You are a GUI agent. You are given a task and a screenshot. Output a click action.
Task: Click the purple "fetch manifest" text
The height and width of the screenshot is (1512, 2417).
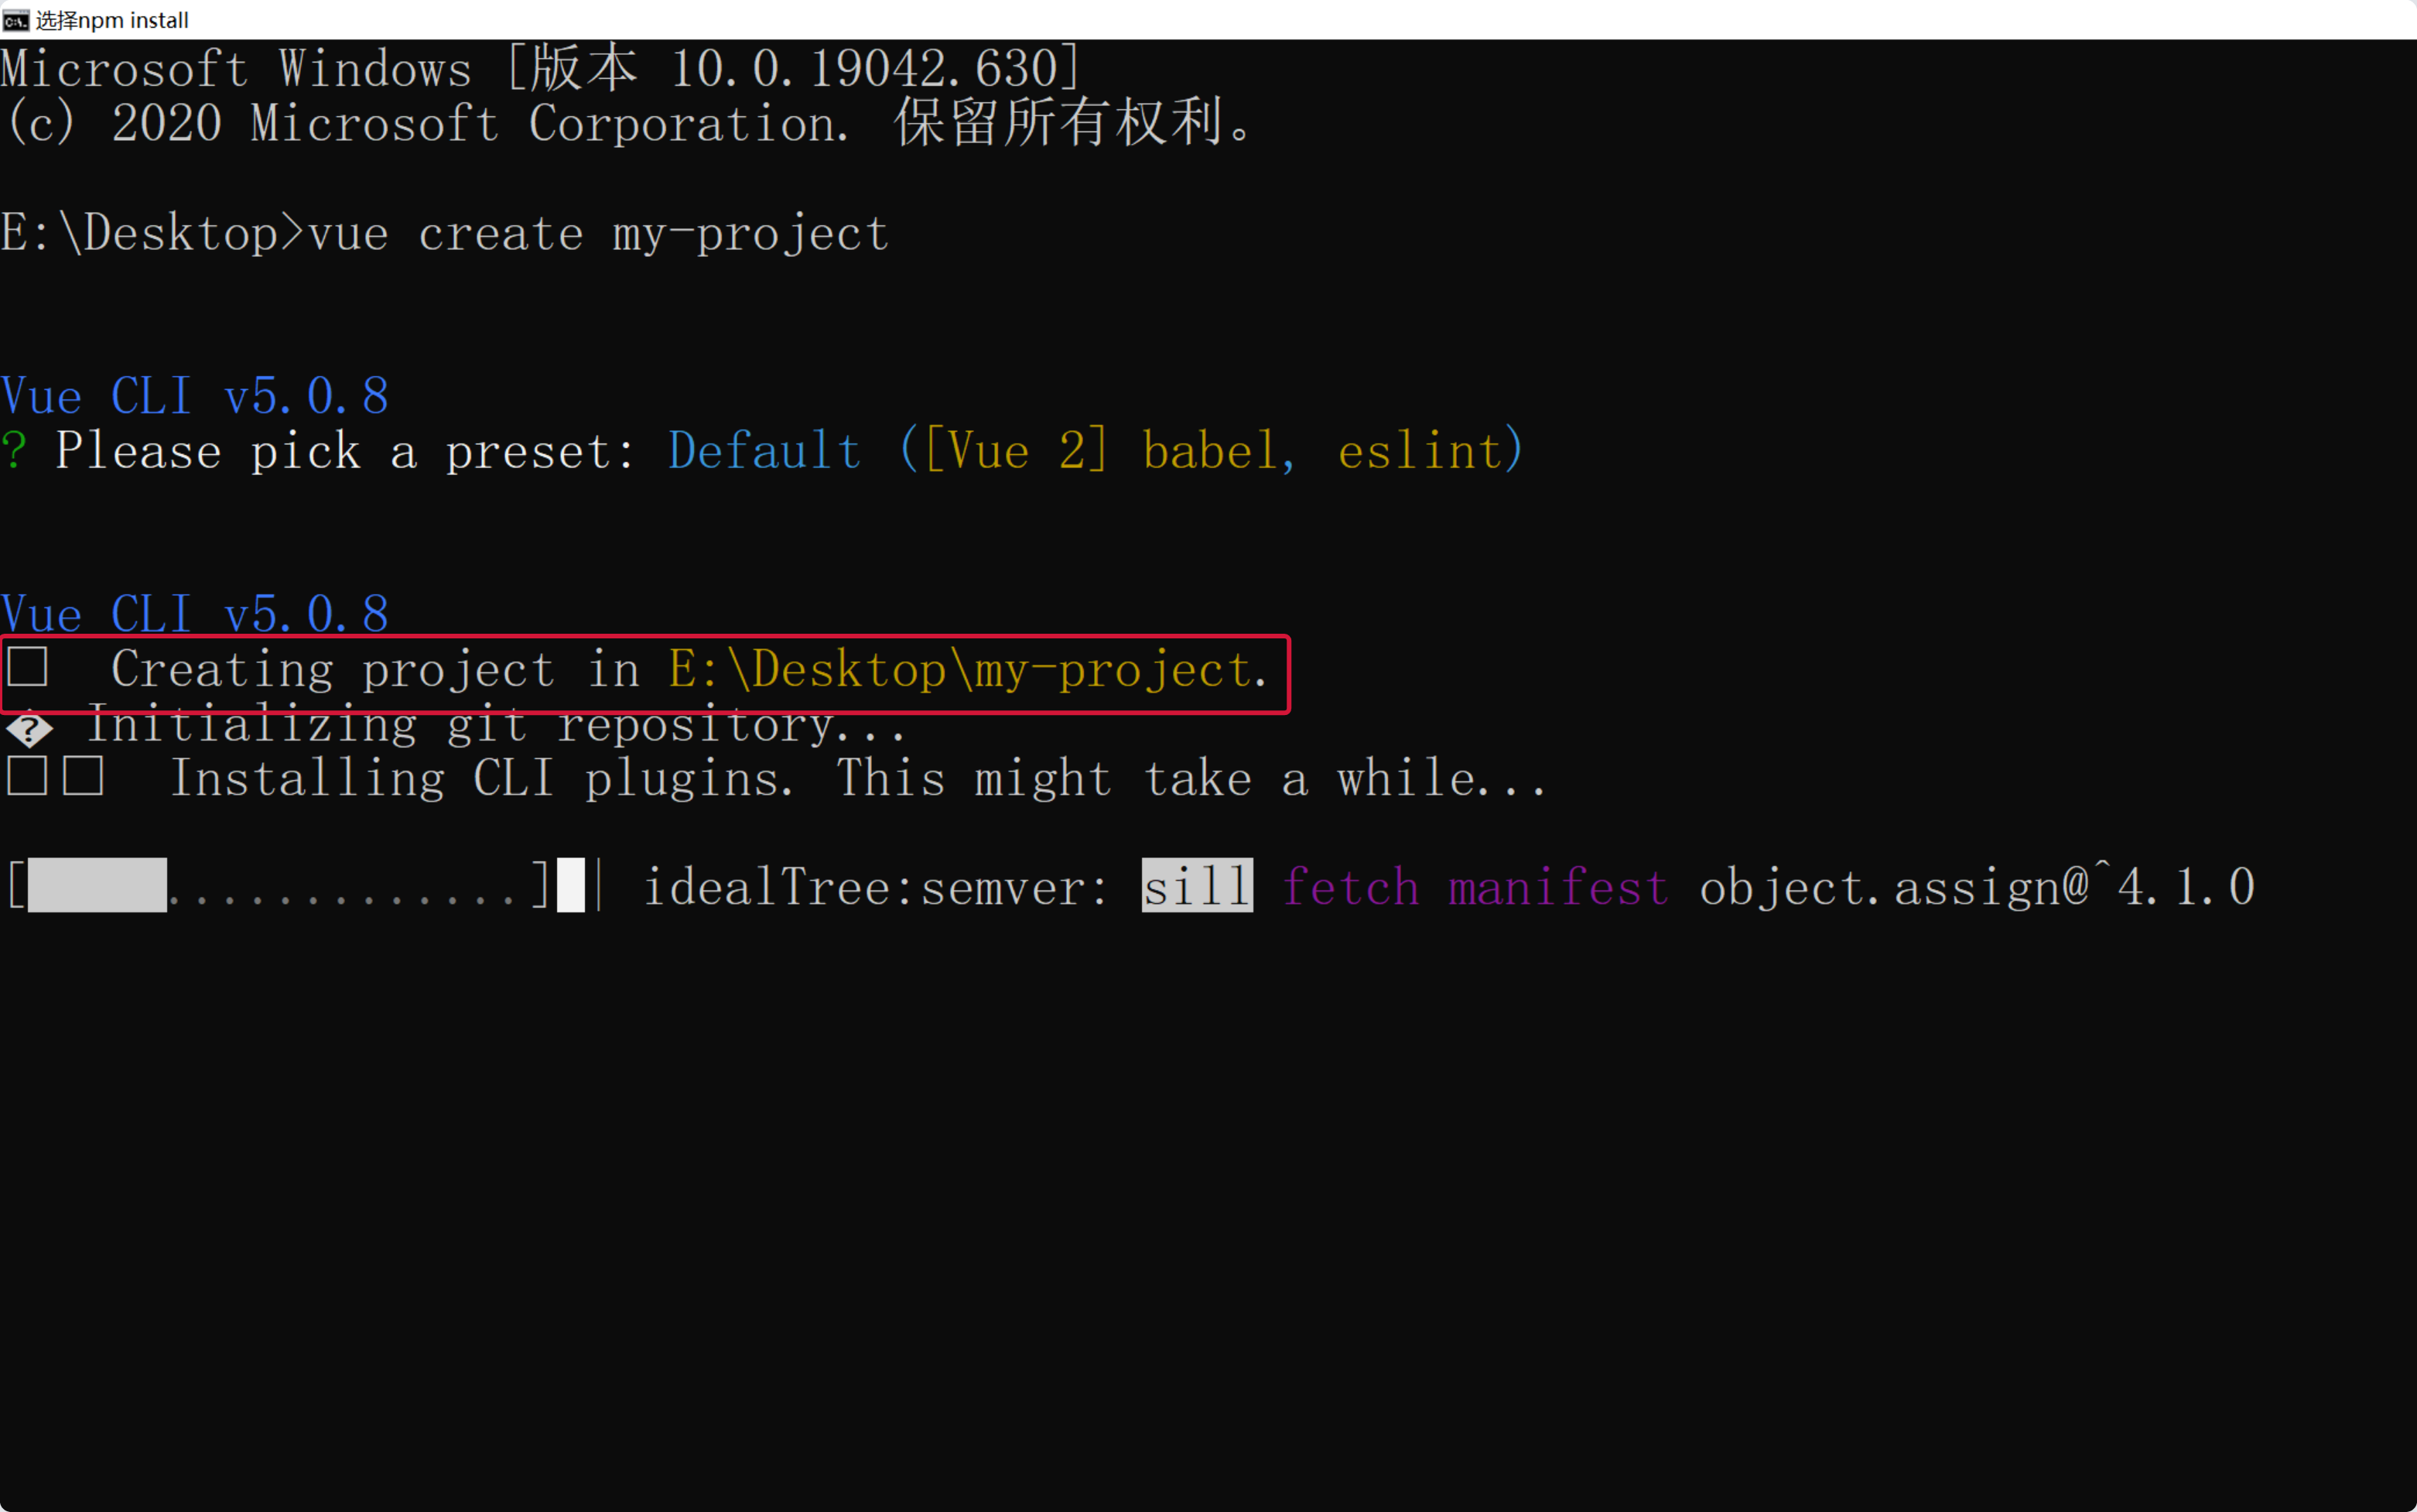[x=1475, y=887]
